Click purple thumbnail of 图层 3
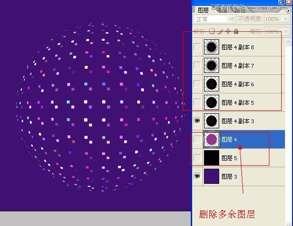The width and height of the screenshot is (293, 226). 212,176
